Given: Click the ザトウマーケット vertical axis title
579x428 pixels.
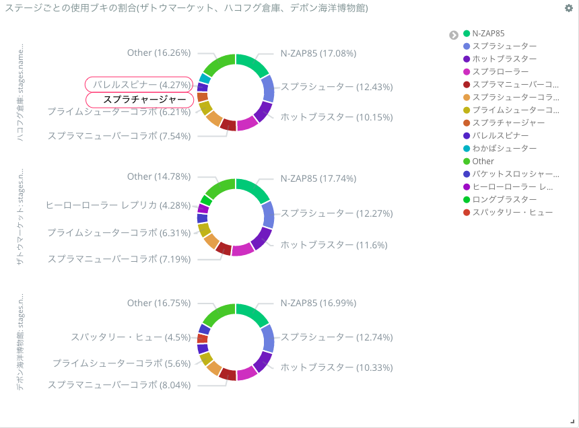Looking at the screenshot, I should pos(20,217).
